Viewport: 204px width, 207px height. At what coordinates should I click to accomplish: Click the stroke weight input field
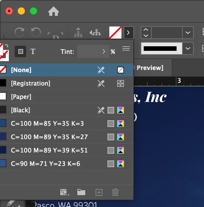point(167,33)
